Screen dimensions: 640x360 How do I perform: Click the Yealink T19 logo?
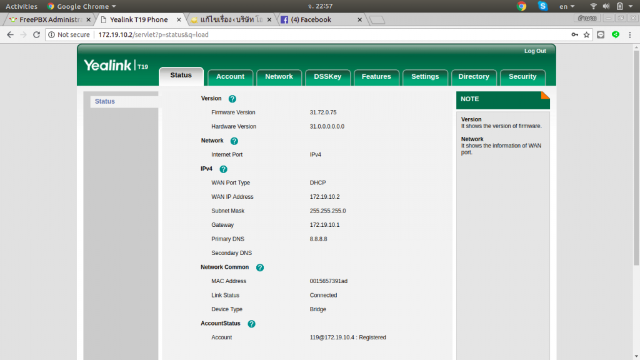tap(116, 65)
